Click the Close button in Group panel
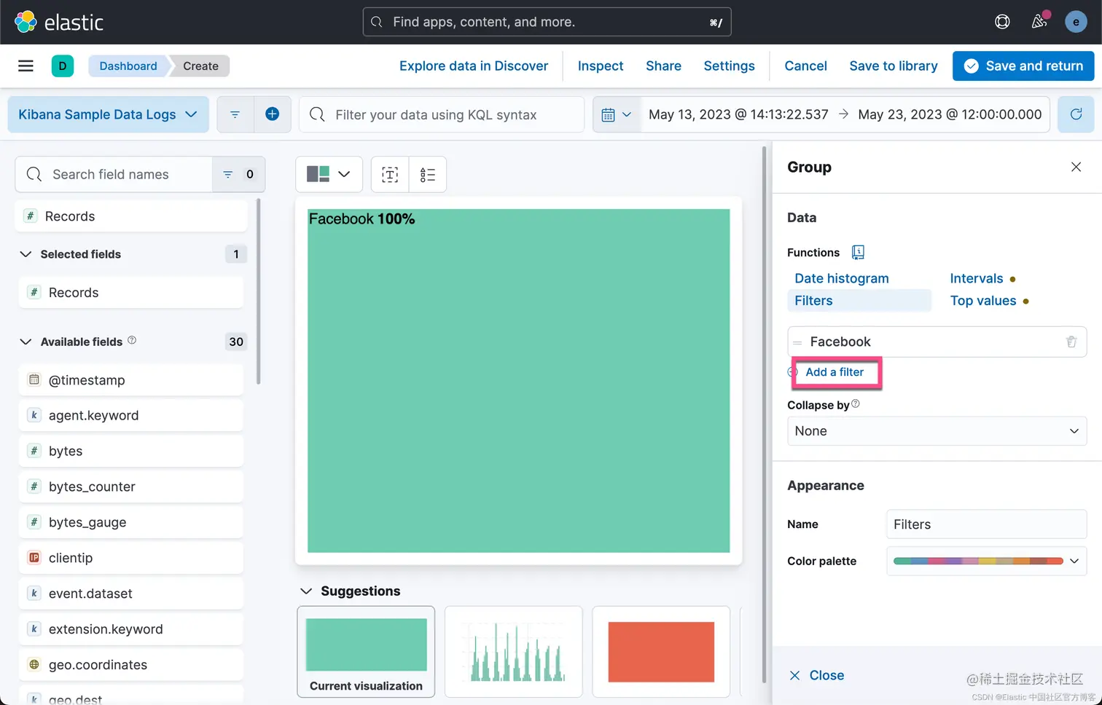Screen dimensions: 1102x705 817,675
